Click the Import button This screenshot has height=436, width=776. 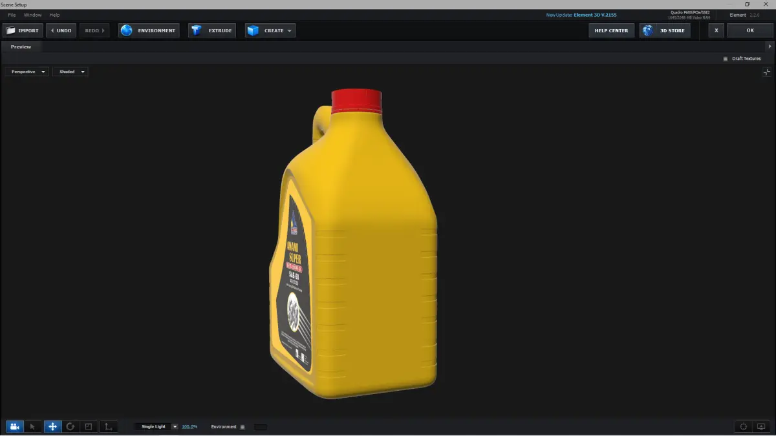pos(23,30)
